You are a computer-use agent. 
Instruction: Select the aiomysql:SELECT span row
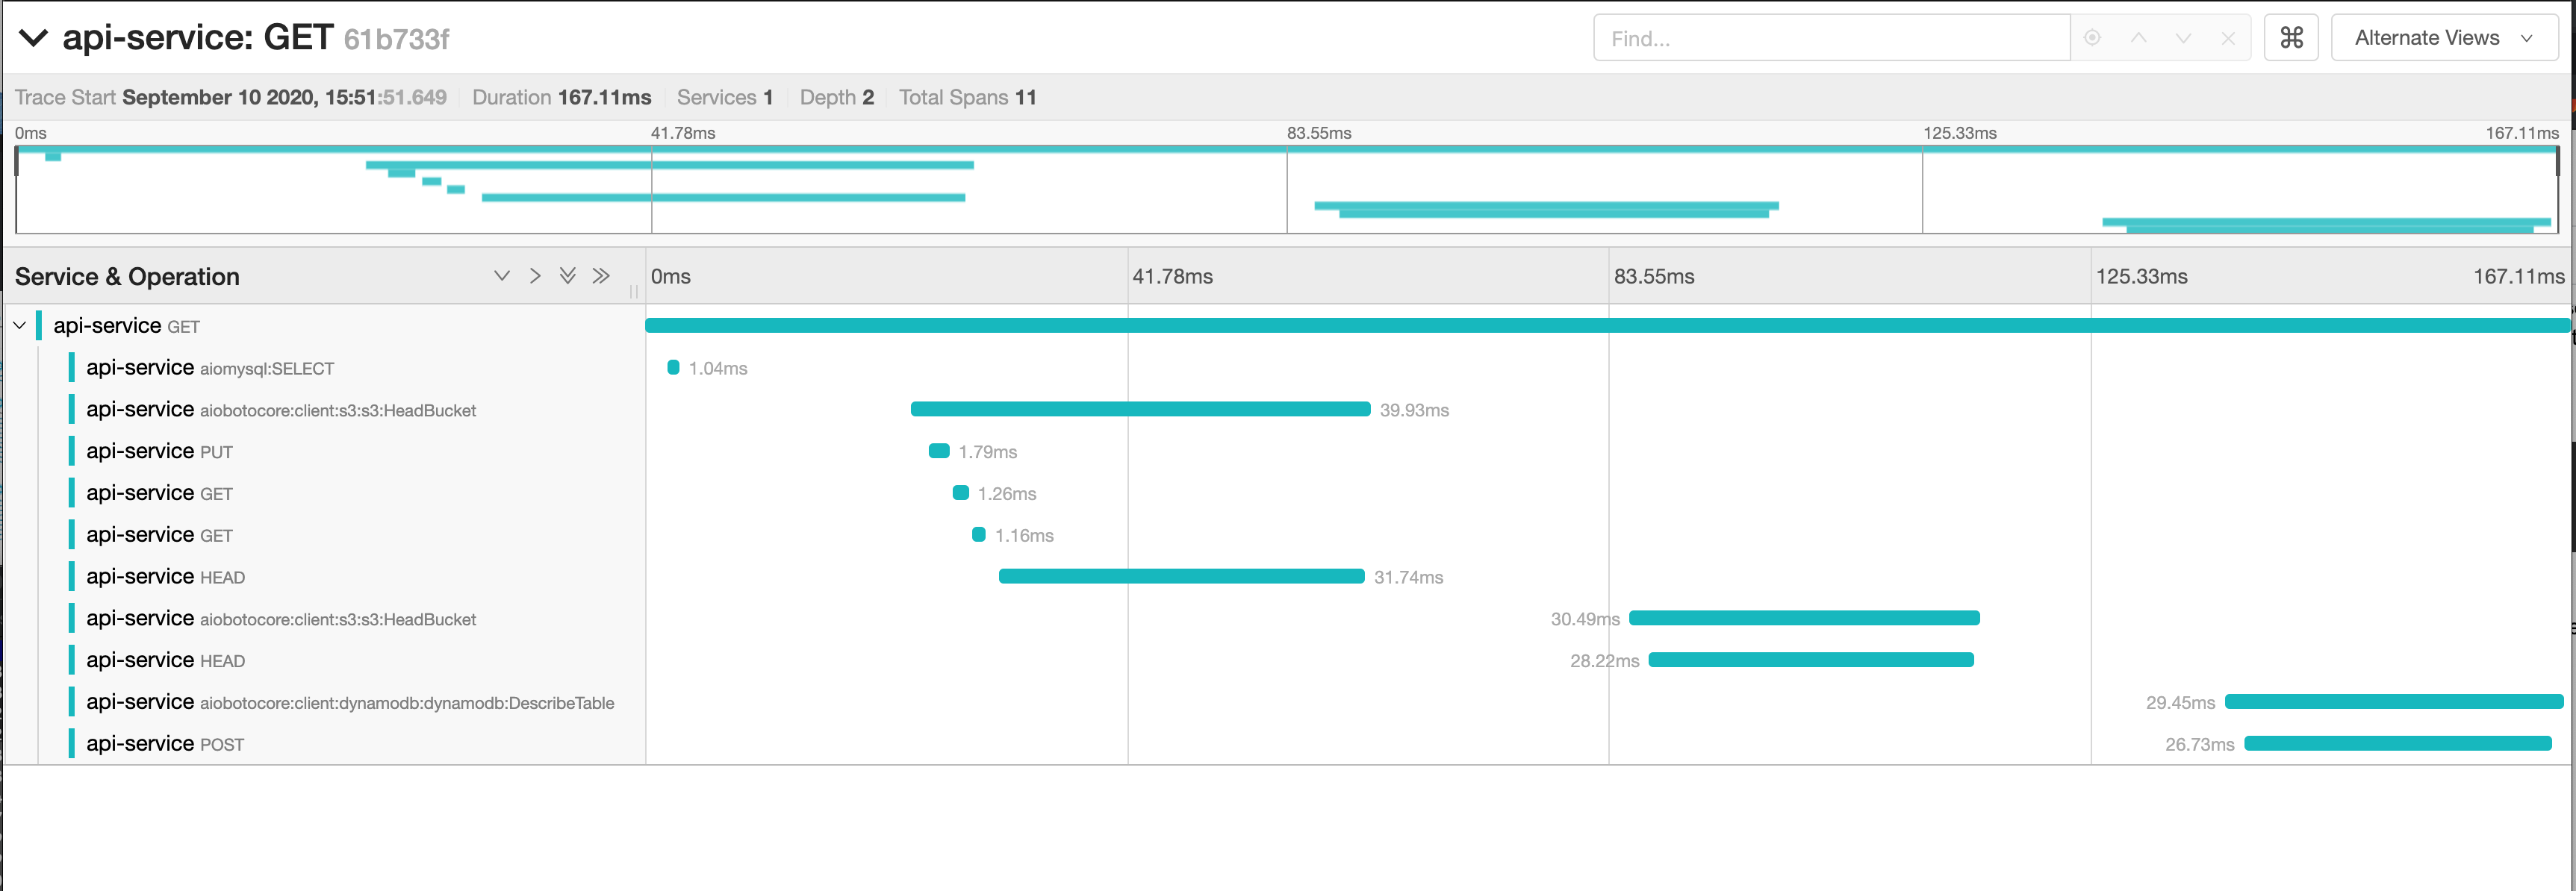pyautogui.click(x=266, y=368)
